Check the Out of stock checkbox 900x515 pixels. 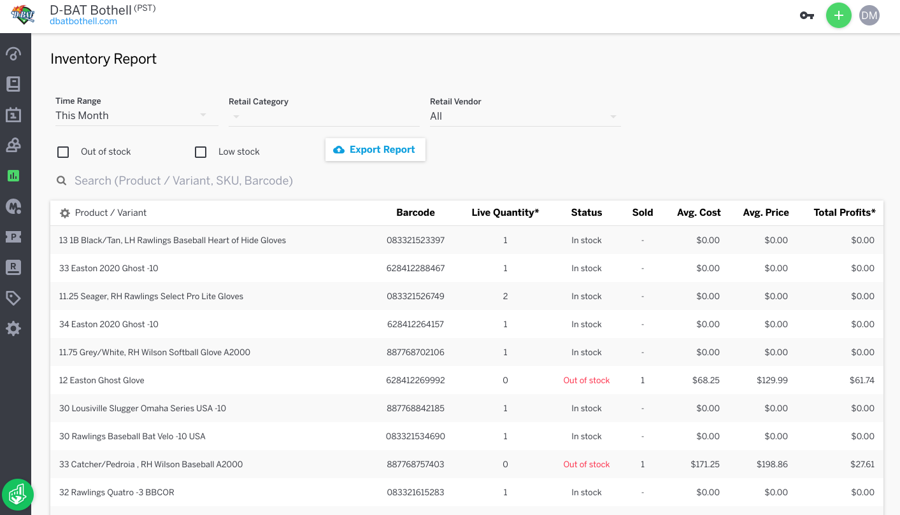click(x=63, y=152)
